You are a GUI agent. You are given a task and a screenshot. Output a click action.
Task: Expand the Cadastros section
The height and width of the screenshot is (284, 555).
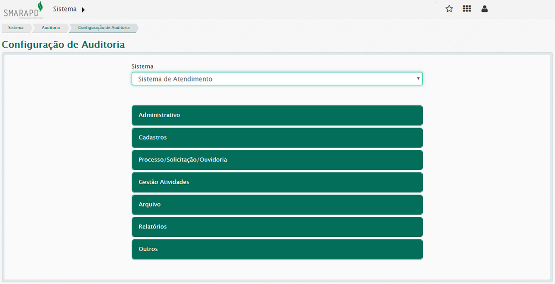tap(277, 138)
